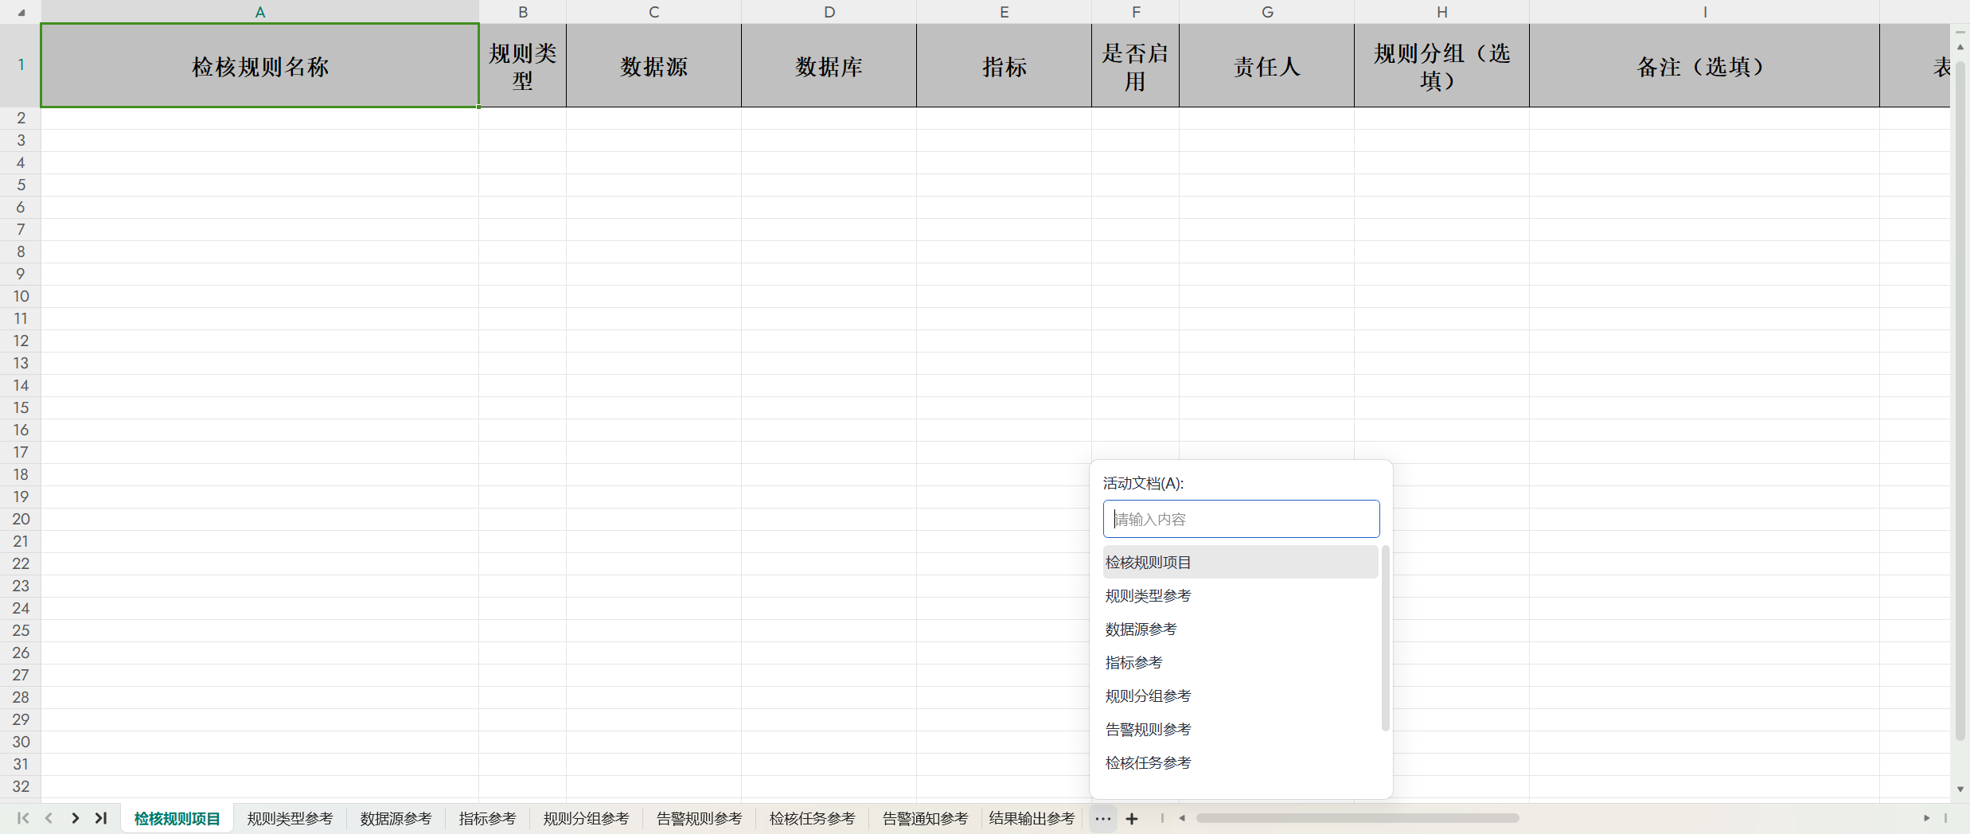Click the select-all corner triangle

click(x=21, y=12)
